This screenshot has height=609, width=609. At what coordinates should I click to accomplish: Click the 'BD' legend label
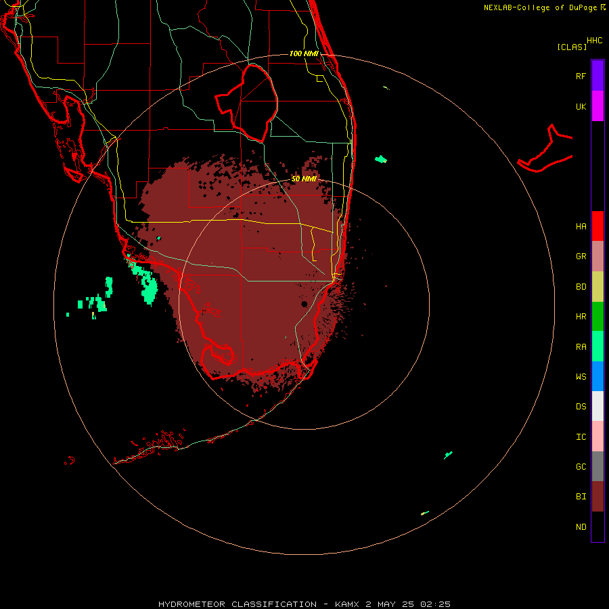click(581, 287)
